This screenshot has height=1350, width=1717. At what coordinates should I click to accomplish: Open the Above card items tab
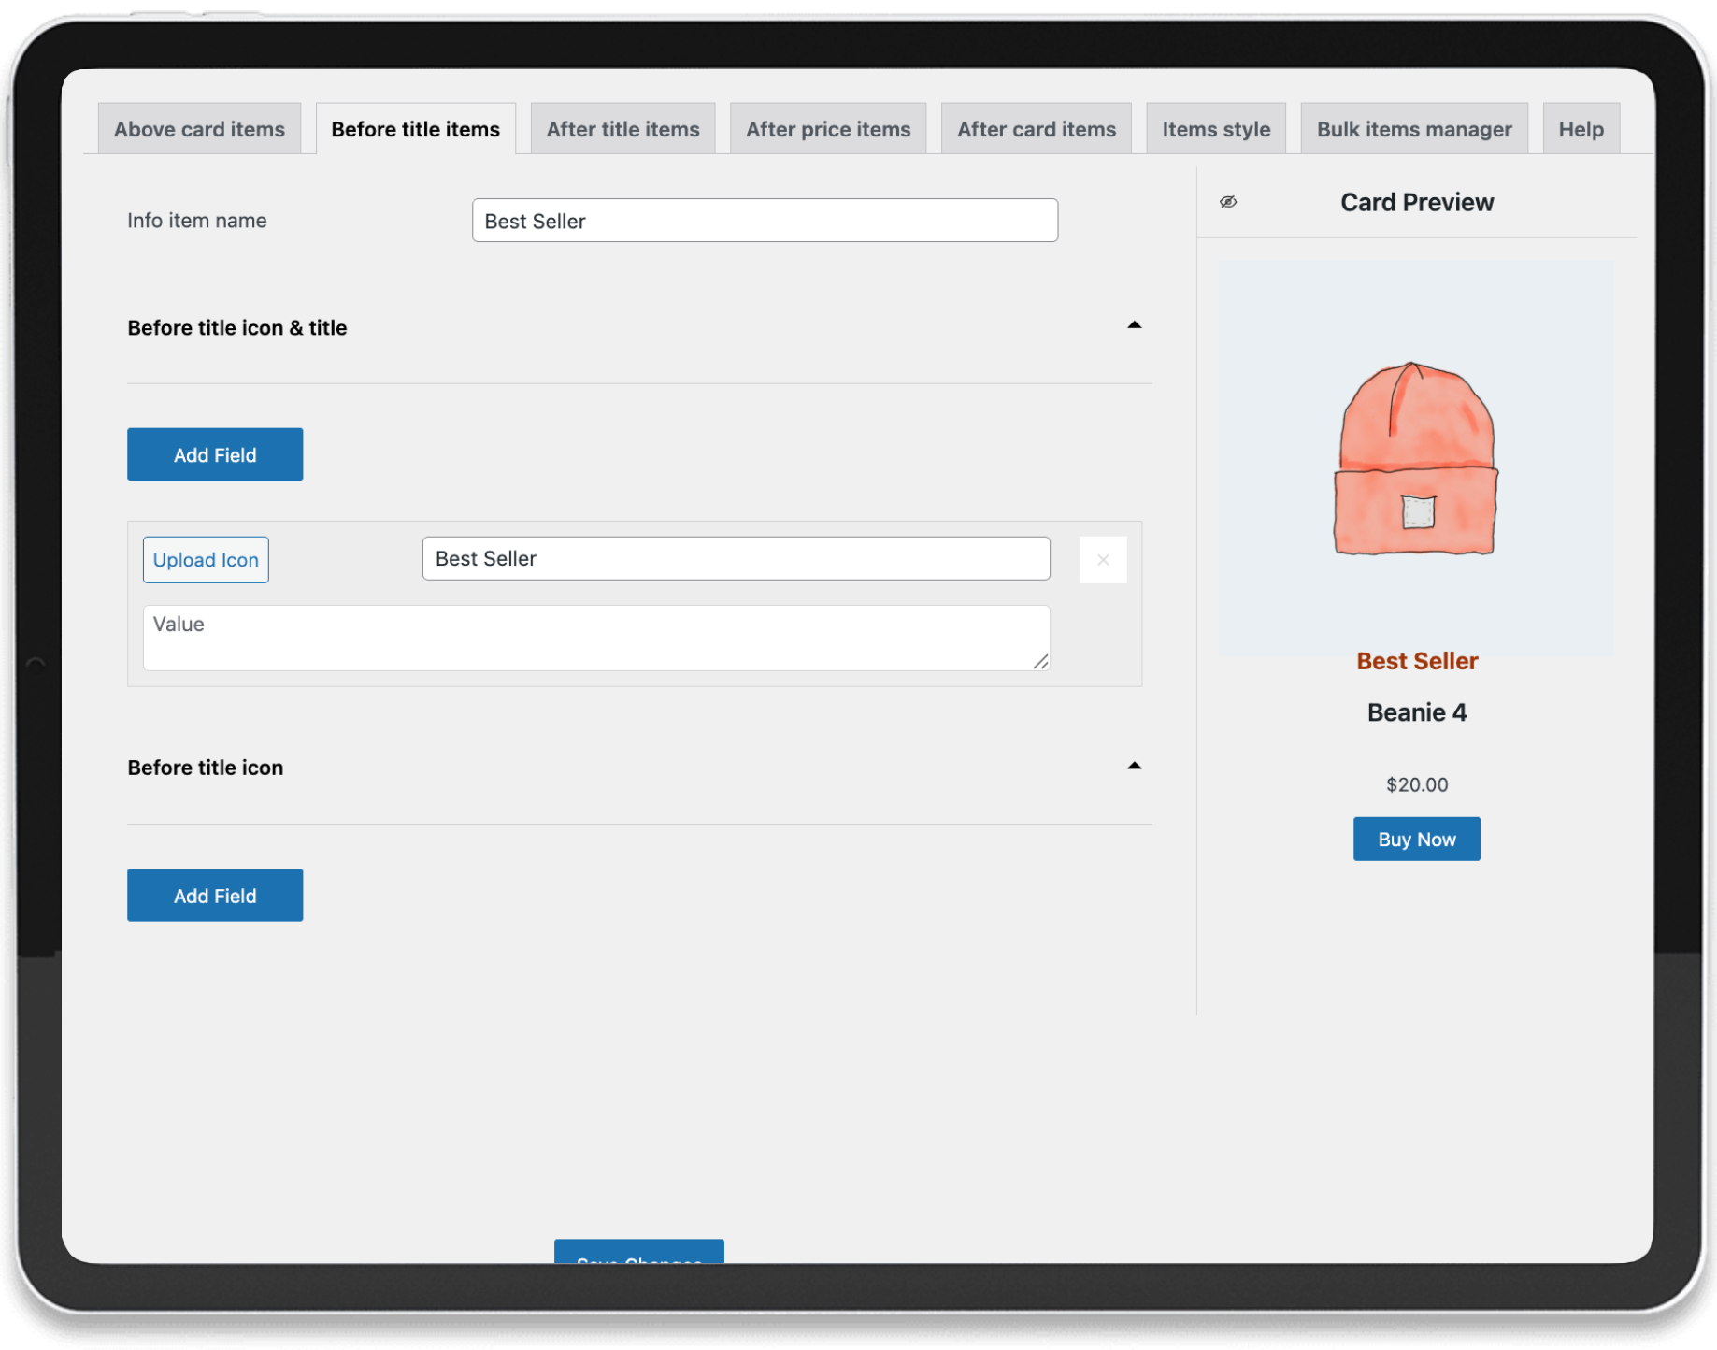point(199,129)
